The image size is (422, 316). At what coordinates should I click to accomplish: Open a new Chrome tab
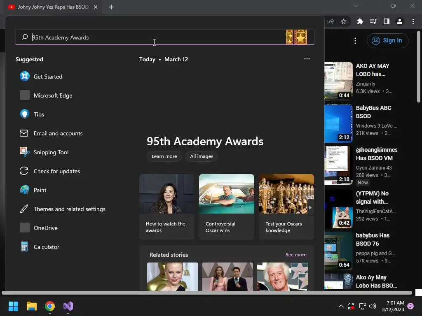pos(111,7)
